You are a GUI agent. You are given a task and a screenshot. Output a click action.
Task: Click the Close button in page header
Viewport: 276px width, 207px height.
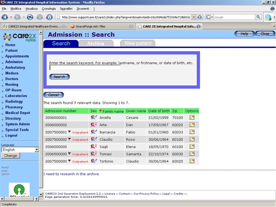pos(265,34)
